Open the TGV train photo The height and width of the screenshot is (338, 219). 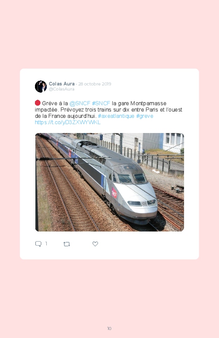(x=109, y=182)
